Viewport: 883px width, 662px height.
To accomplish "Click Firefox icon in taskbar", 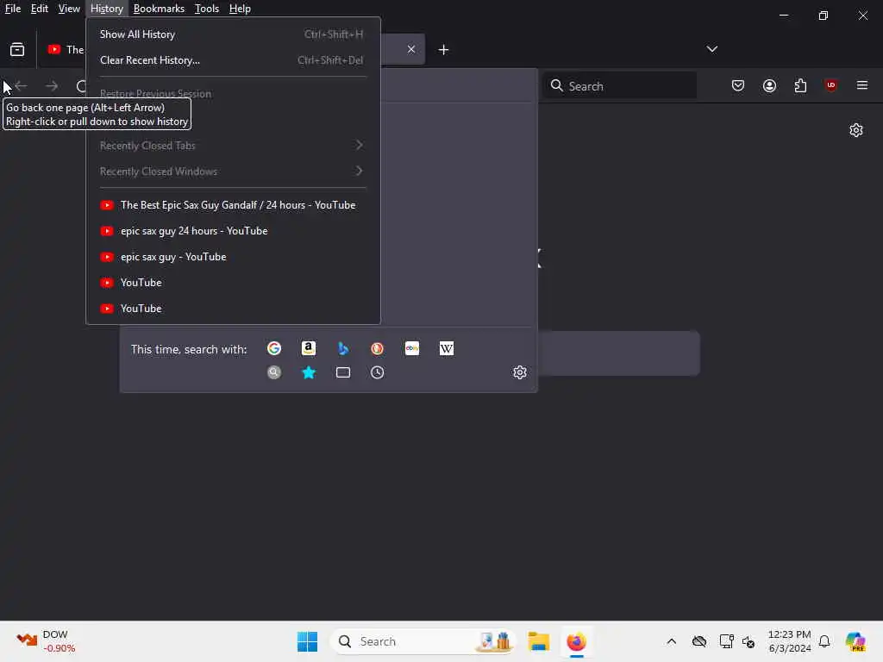I will 576,641.
